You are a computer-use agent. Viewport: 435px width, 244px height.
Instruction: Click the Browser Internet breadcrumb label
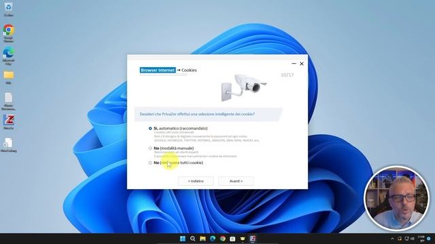point(158,70)
